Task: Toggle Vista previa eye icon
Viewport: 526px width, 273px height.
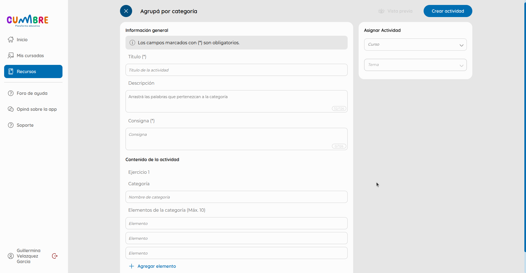Action: [x=381, y=11]
